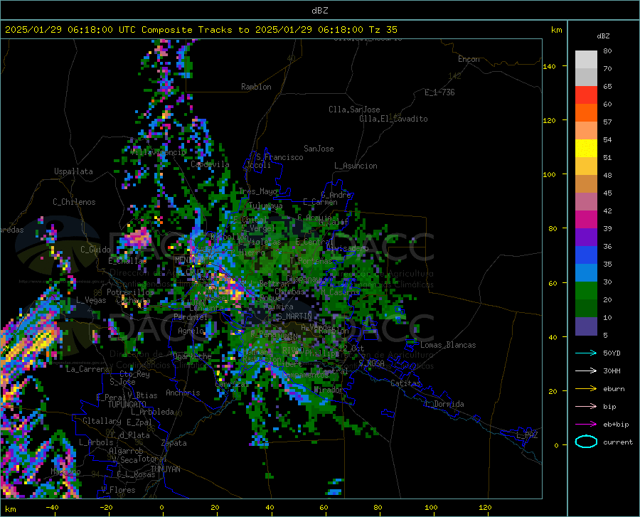Viewport: 640px width, 517px height.
Task: Click the Villavicencio place label
Action: [158, 152]
